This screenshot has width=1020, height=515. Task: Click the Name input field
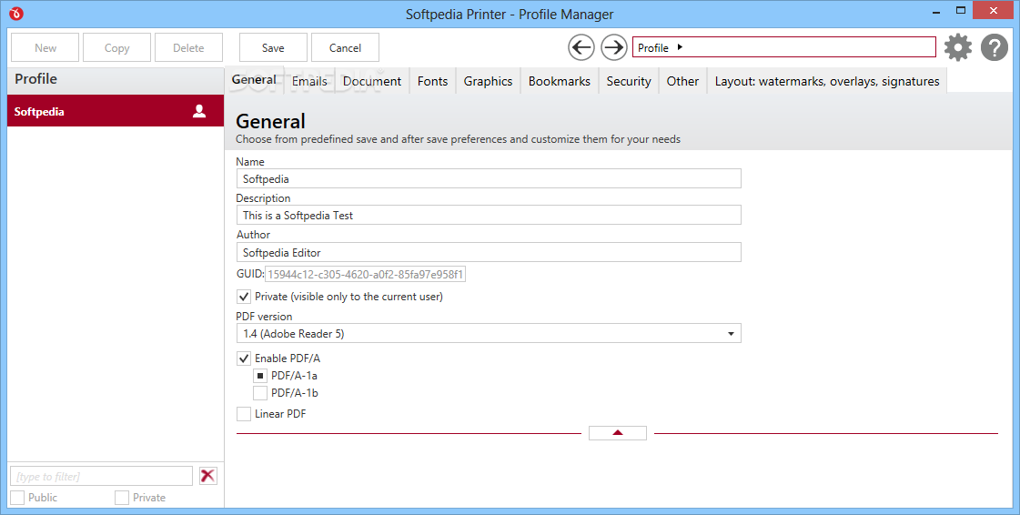[x=489, y=179]
